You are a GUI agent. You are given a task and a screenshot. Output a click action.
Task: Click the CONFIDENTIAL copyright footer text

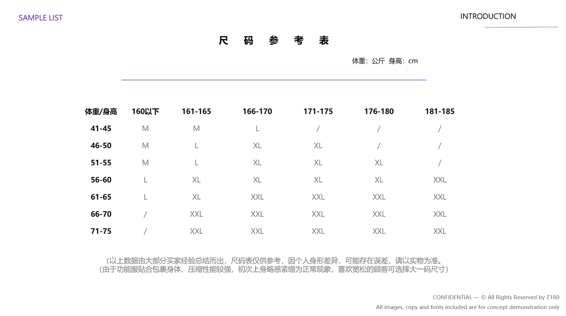pyautogui.click(x=495, y=297)
